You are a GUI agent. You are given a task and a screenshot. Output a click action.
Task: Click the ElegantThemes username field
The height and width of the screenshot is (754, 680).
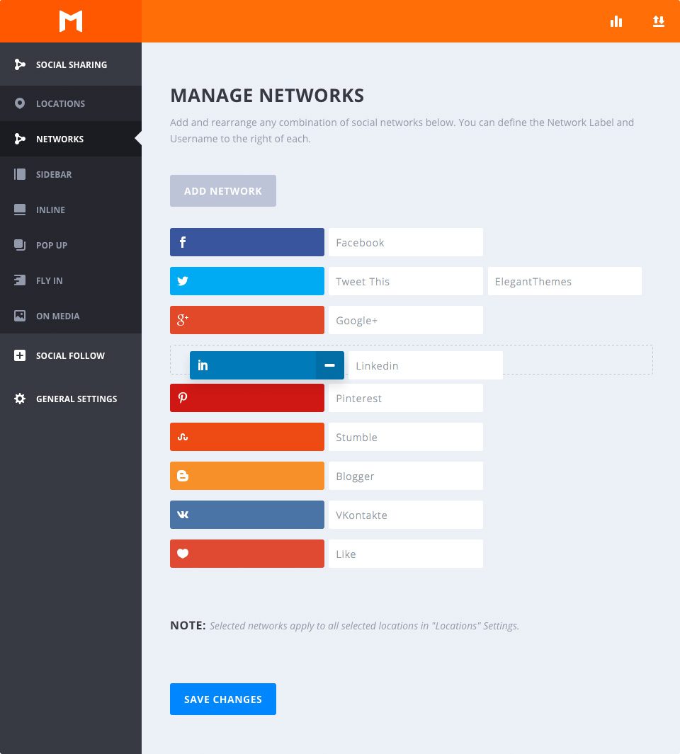(564, 281)
